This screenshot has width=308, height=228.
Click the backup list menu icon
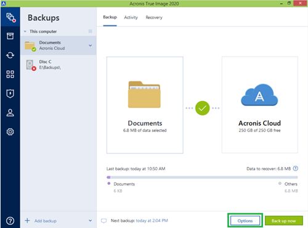(x=91, y=31)
